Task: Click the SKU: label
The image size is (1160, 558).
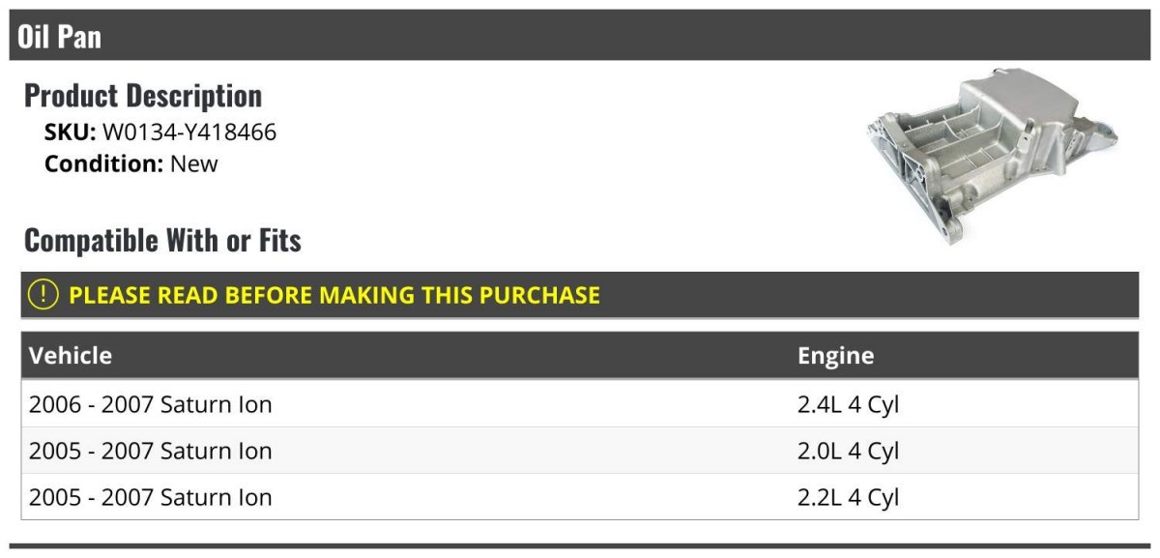Action: [70, 132]
